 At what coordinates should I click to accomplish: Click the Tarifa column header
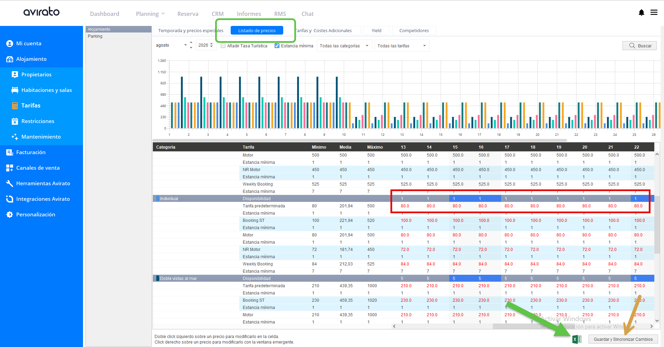tap(248, 147)
